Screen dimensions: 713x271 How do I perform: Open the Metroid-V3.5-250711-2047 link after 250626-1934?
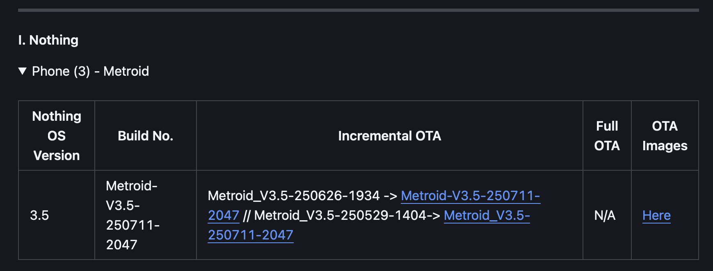coord(470,196)
